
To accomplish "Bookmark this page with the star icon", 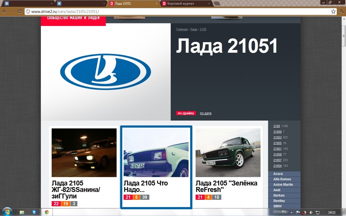I will [333, 12].
